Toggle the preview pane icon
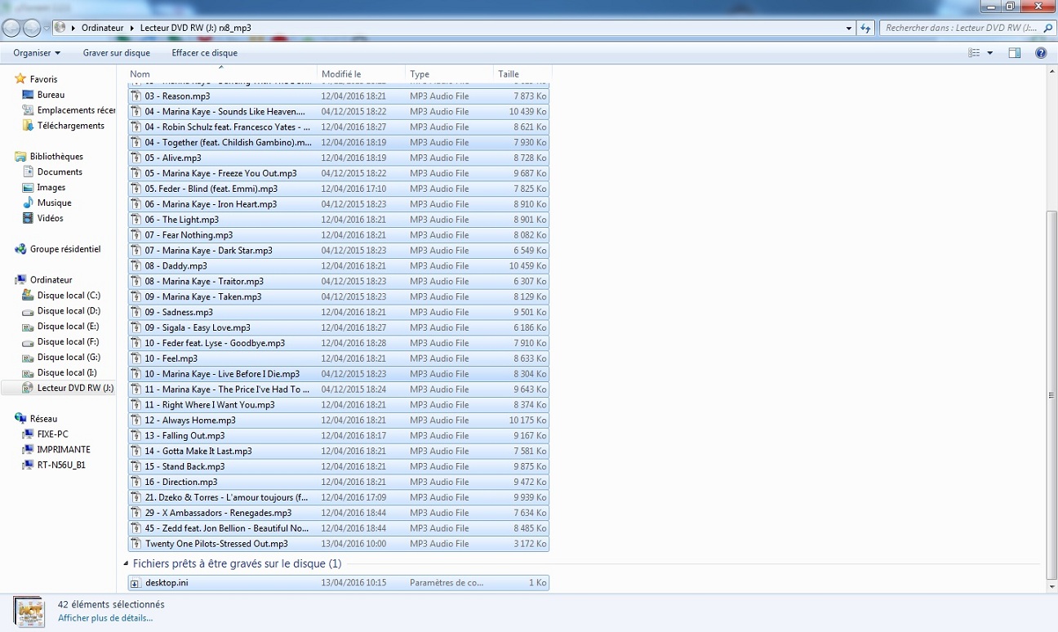Screen dimensions: 1058x632 tap(1014, 53)
